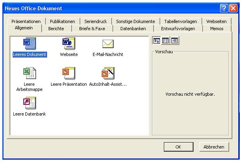This screenshot has height=162, width=243.
Task: Open the Publikationen tab
Action: 63,21
